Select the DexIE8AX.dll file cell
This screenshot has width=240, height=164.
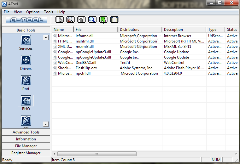pos(86,63)
